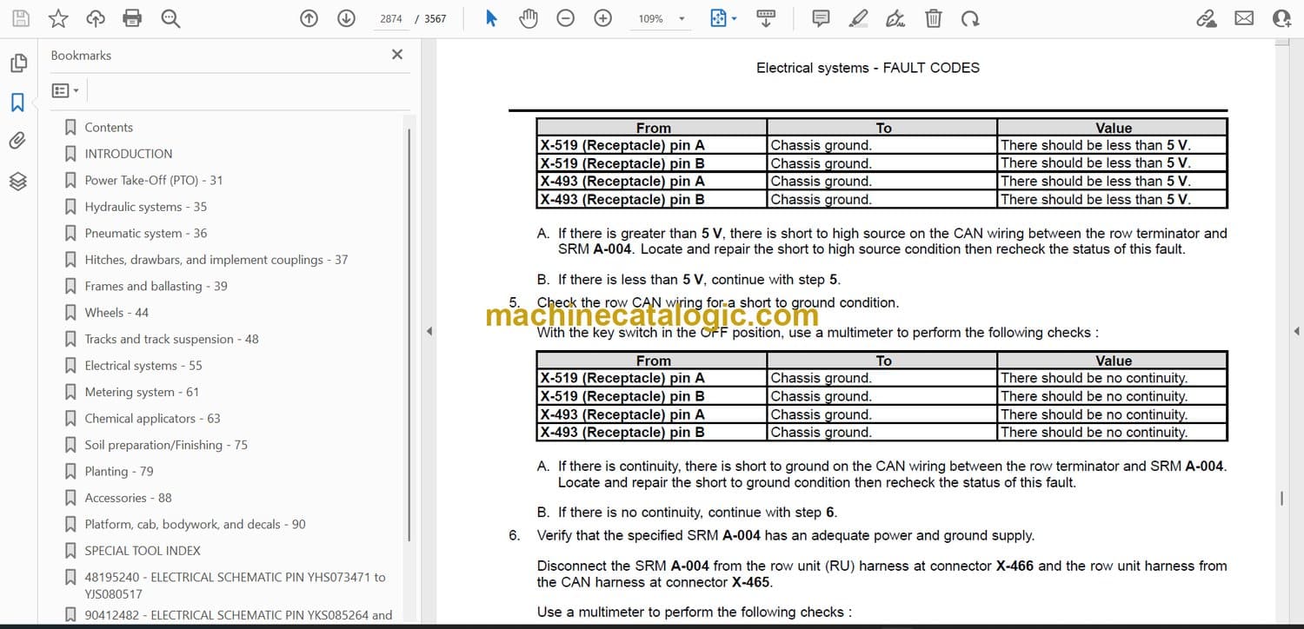Image resolution: width=1304 pixels, height=629 pixels.
Task: Click the Bookmarks panel title
Action: pyautogui.click(x=81, y=56)
